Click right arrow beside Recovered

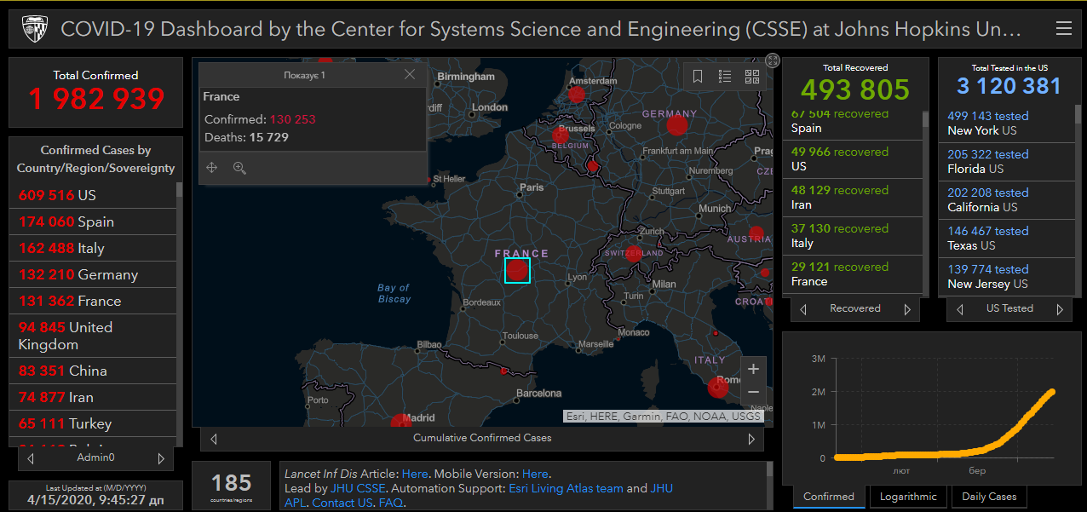tap(907, 309)
